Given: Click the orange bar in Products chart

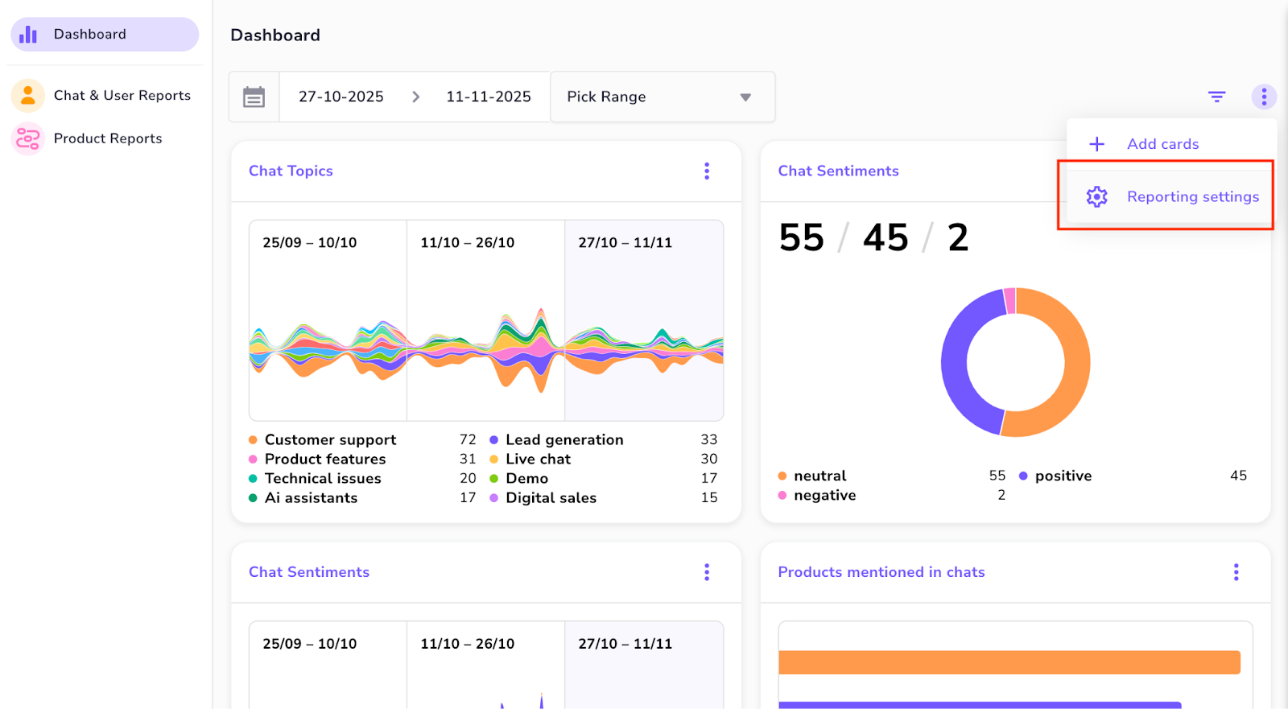Looking at the screenshot, I should pyautogui.click(x=1009, y=662).
